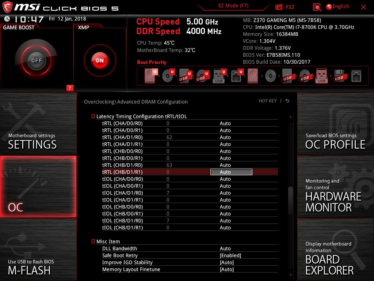374x281 pixels.
Task: Click the scrollbar up arrow
Action: tap(290, 117)
